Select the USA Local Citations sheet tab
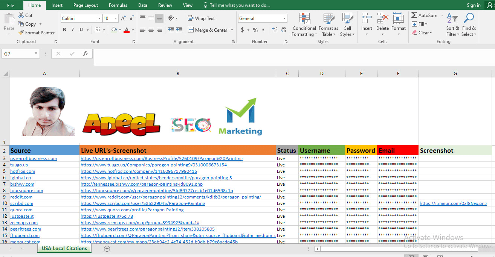495x257 pixels. point(64,248)
